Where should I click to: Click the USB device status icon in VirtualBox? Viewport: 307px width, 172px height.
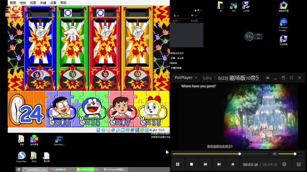point(118,130)
